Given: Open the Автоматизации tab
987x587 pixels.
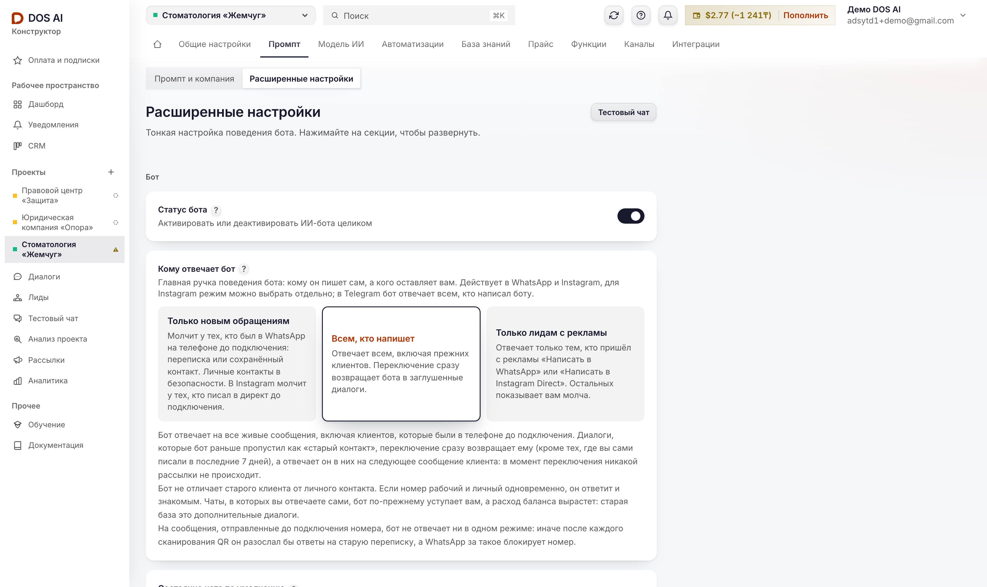Looking at the screenshot, I should click(412, 44).
